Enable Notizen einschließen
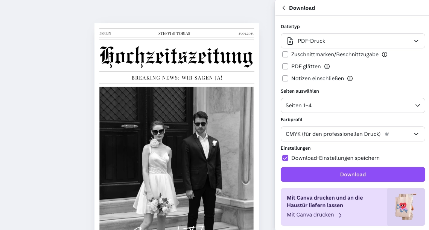Image resolution: width=429 pixels, height=230 pixels. (285, 78)
